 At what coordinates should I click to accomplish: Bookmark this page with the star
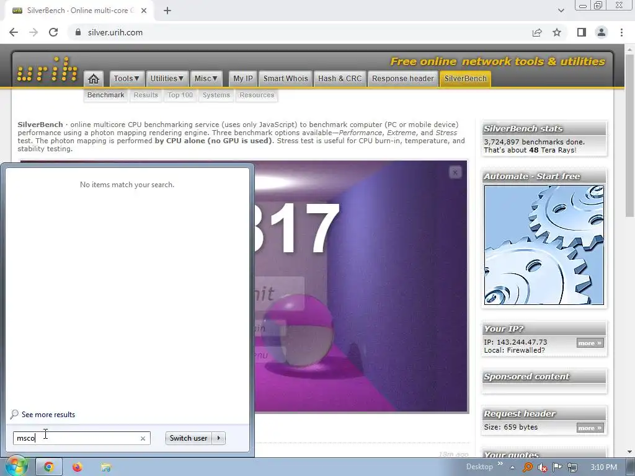[557, 32]
